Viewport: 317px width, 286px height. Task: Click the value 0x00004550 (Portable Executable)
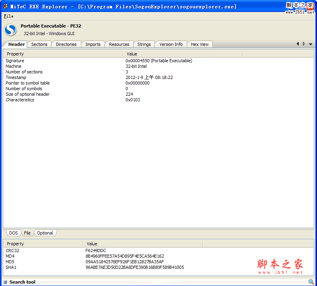click(159, 61)
